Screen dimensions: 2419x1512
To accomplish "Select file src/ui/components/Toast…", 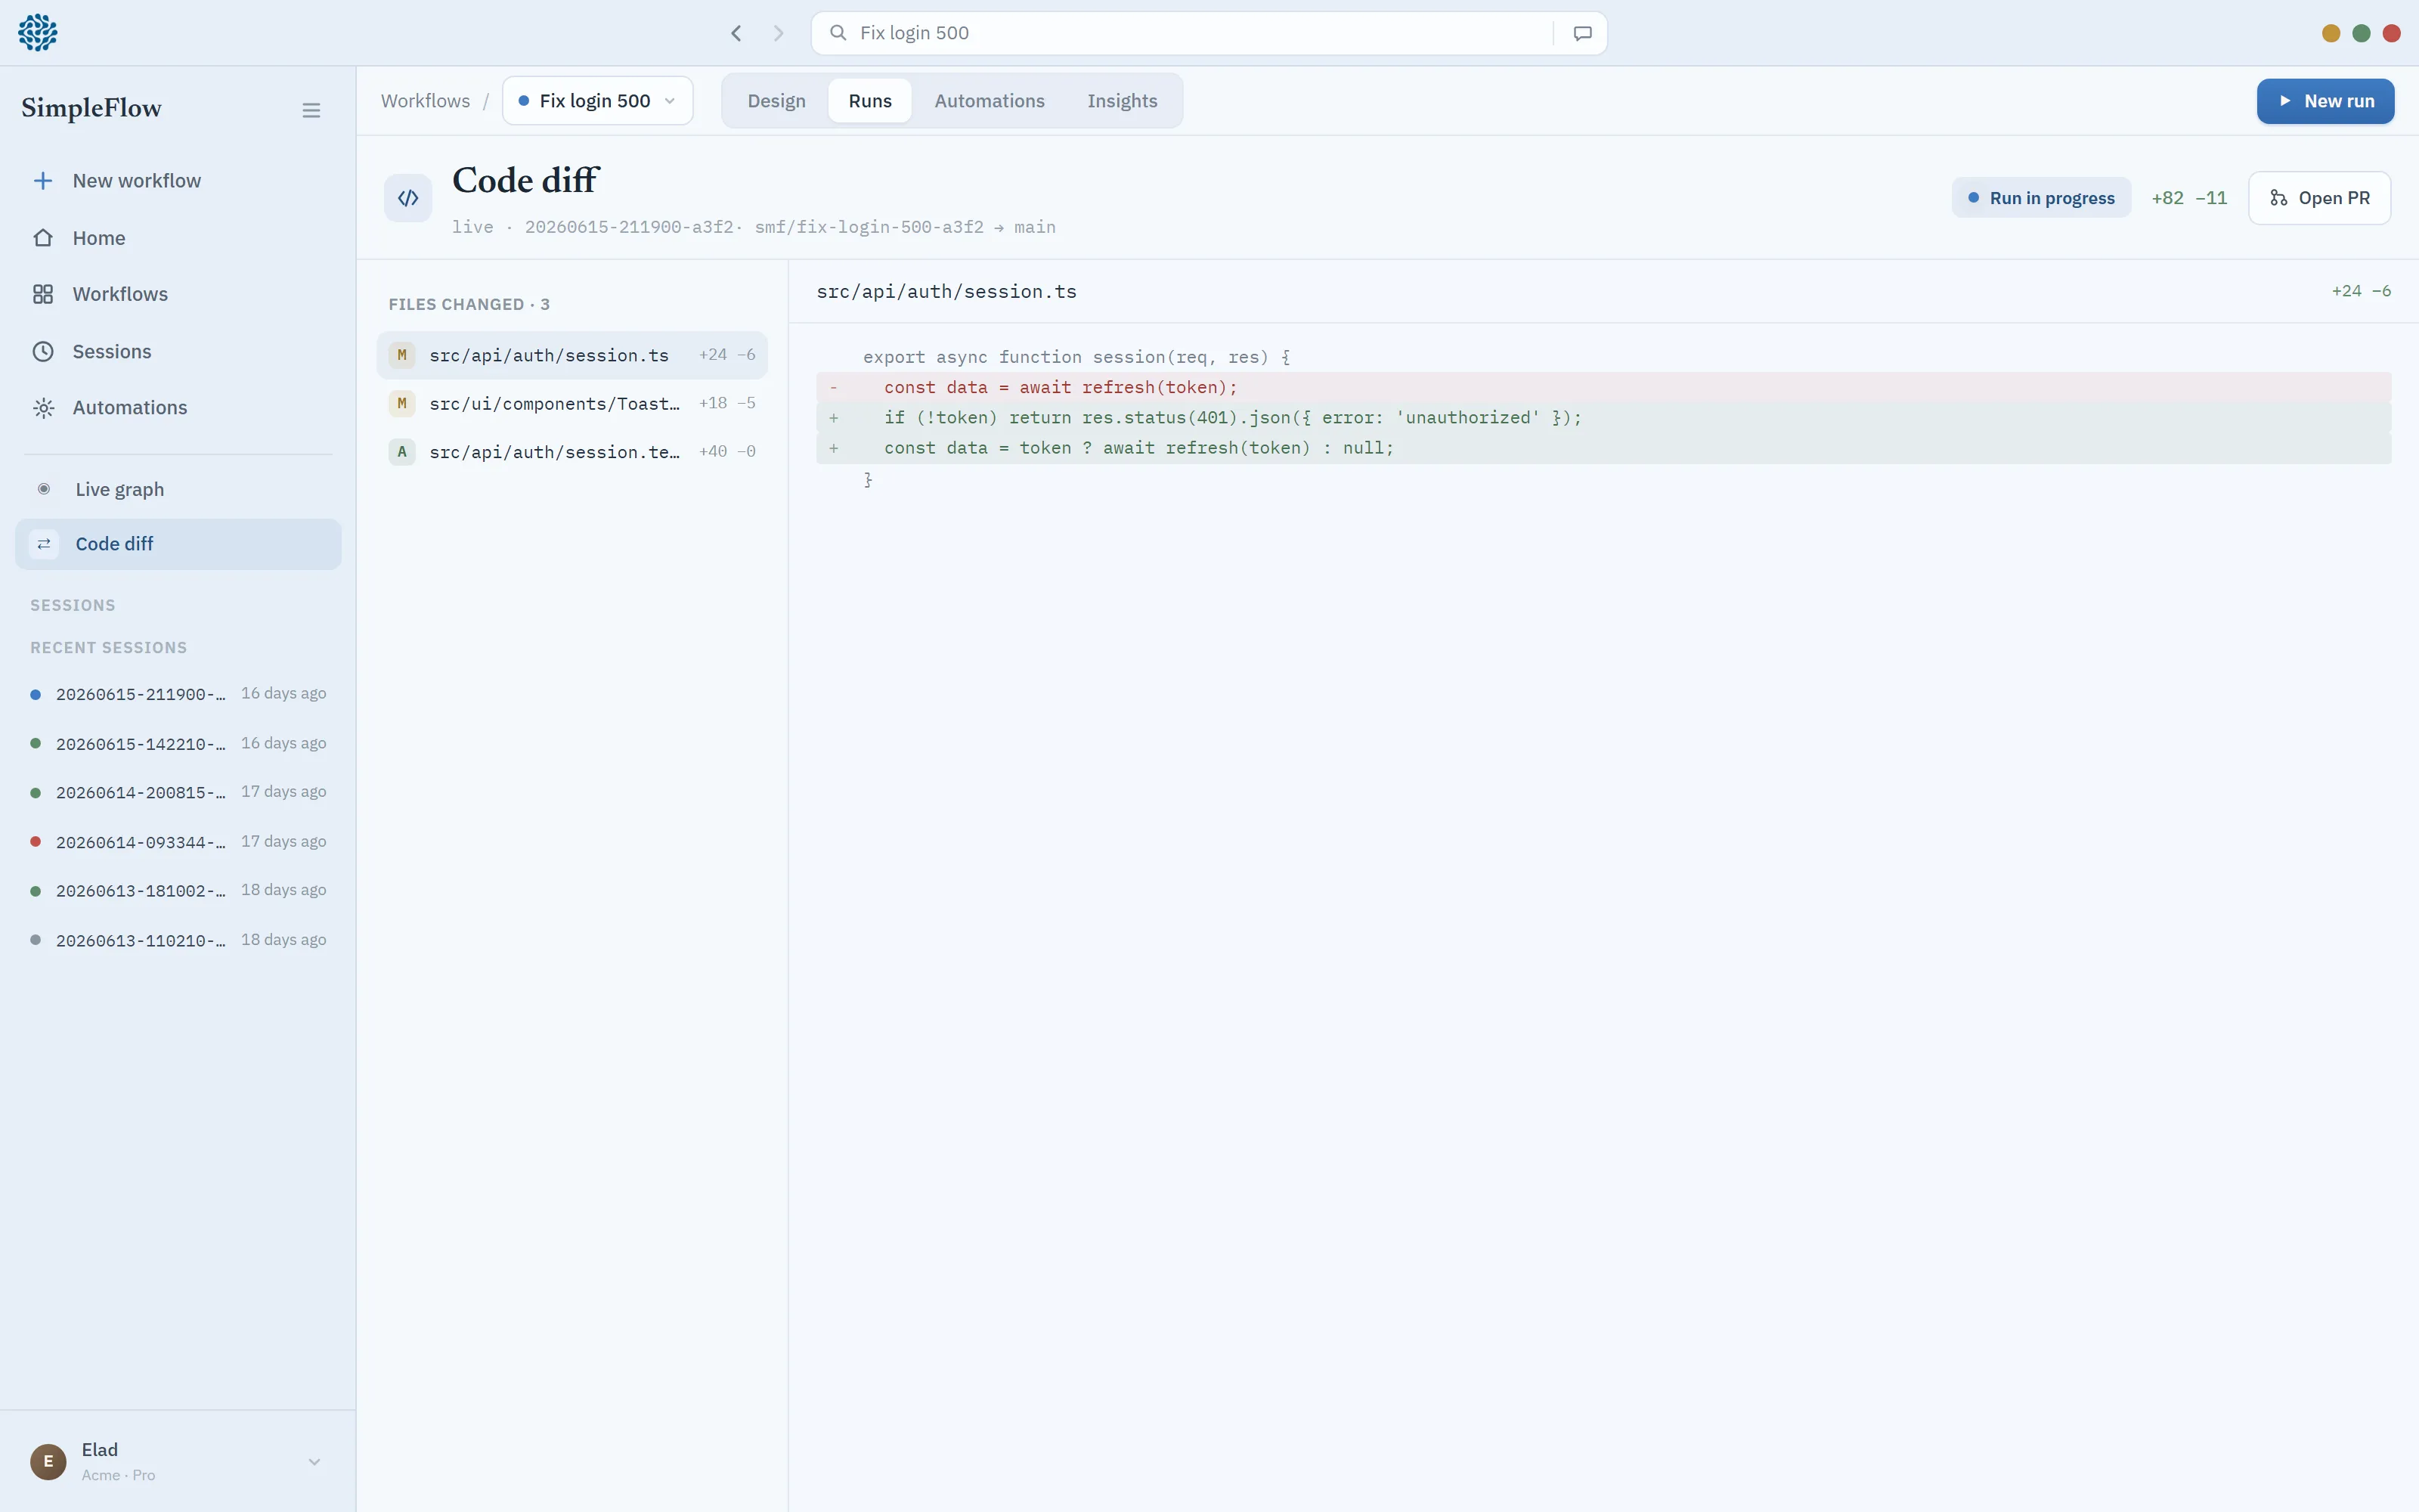I will pyautogui.click(x=571, y=403).
